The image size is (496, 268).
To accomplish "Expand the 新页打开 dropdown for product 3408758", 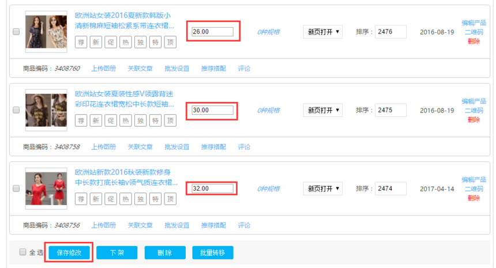I will click(x=323, y=110).
